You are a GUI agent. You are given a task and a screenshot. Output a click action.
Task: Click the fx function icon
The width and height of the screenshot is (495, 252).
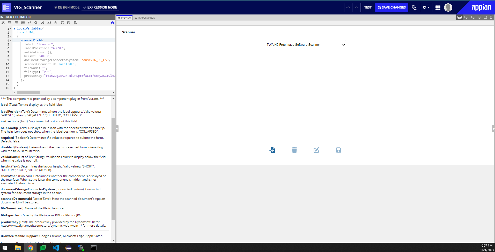click(56, 23)
